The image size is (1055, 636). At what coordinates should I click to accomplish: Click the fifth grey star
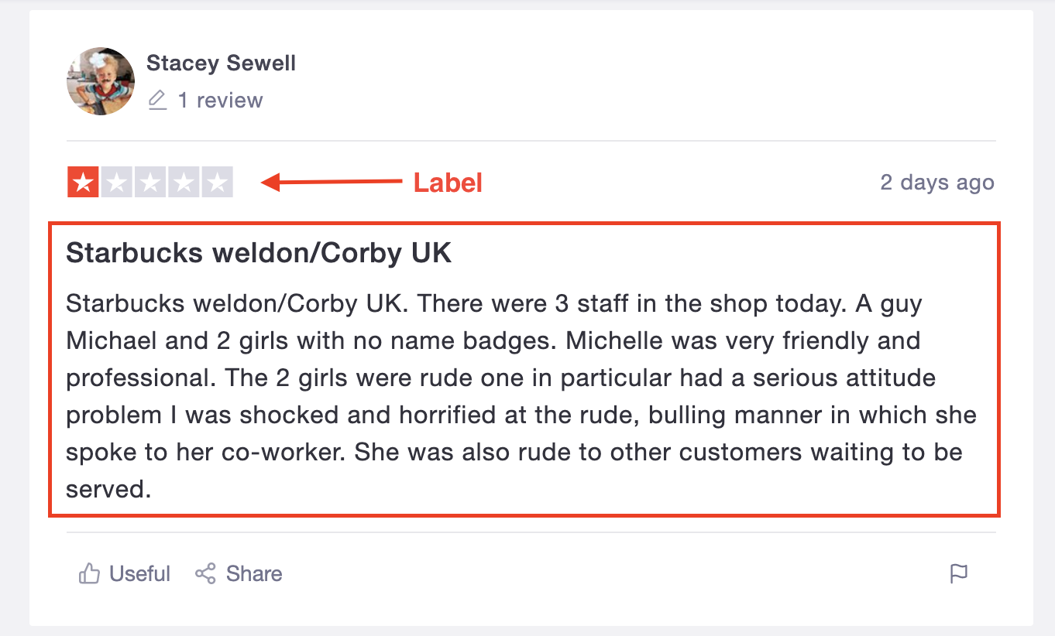pos(217,183)
